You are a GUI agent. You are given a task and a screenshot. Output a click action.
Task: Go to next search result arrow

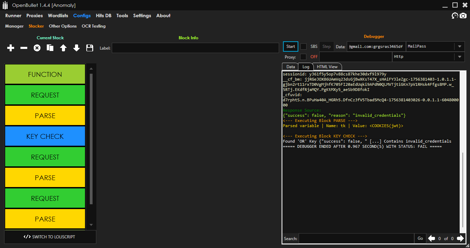tap(460, 238)
